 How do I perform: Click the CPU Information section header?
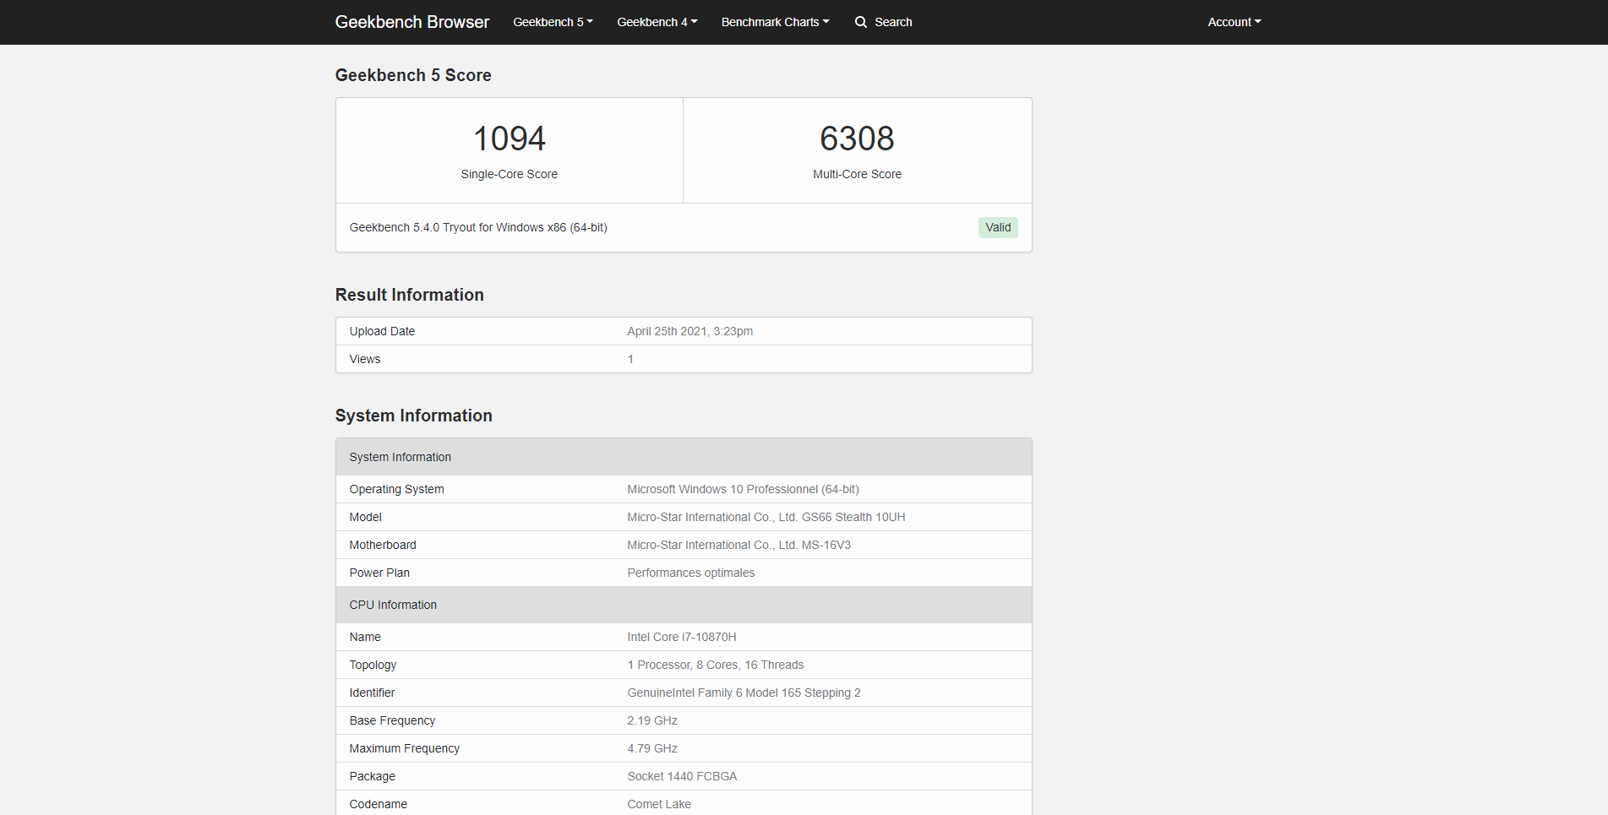[684, 605]
